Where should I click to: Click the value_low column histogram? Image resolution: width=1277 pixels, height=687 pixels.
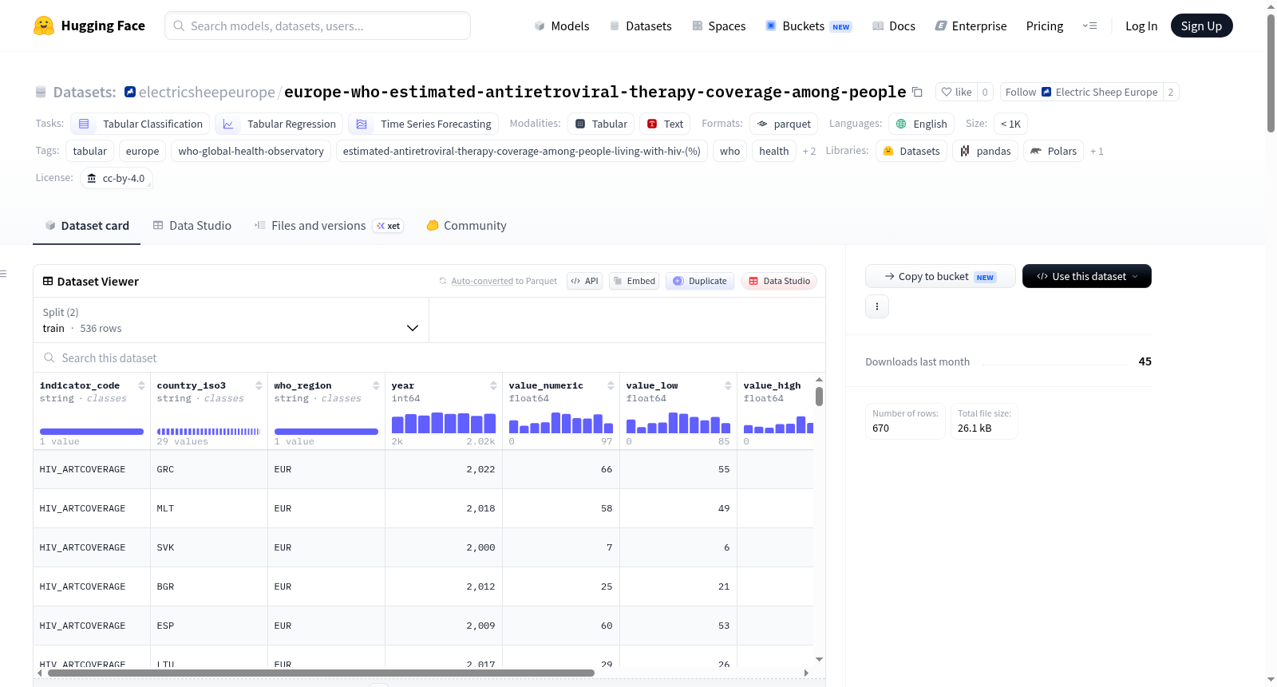(678, 423)
